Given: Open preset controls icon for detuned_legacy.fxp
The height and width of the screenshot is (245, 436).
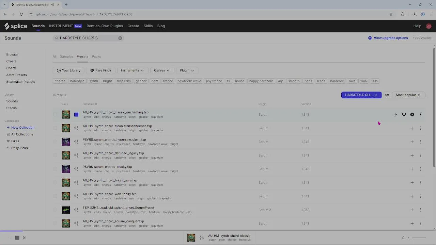Looking at the screenshot, I should [x=76, y=156].
